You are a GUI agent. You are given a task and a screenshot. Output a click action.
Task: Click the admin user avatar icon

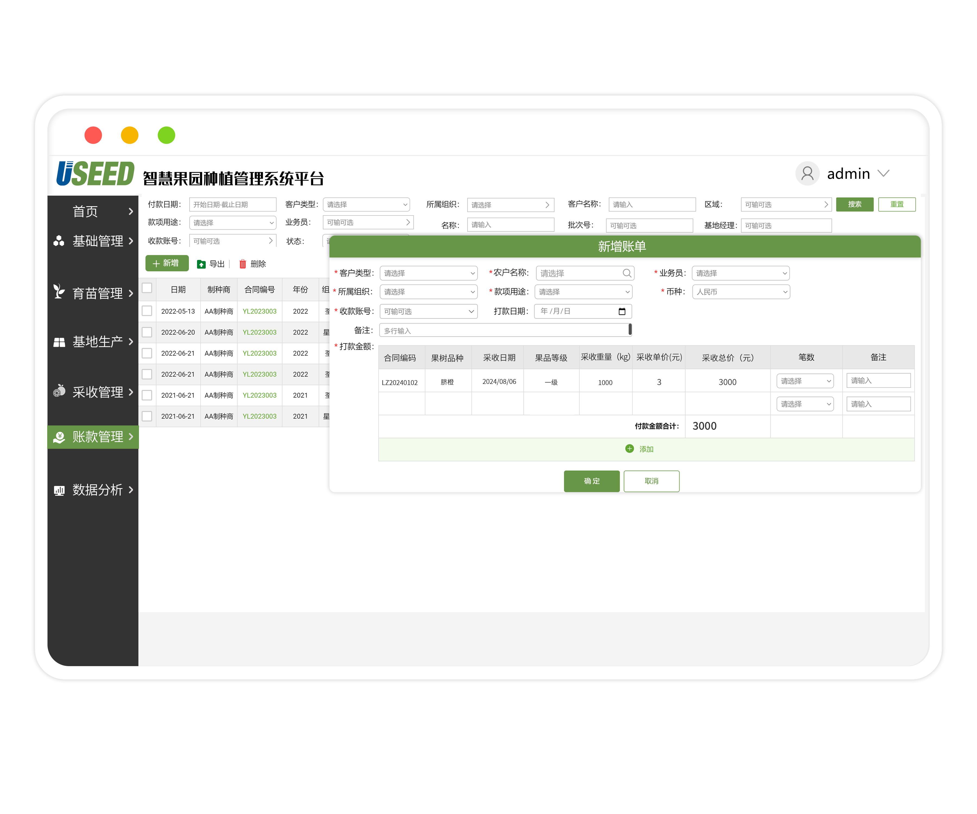coord(807,173)
